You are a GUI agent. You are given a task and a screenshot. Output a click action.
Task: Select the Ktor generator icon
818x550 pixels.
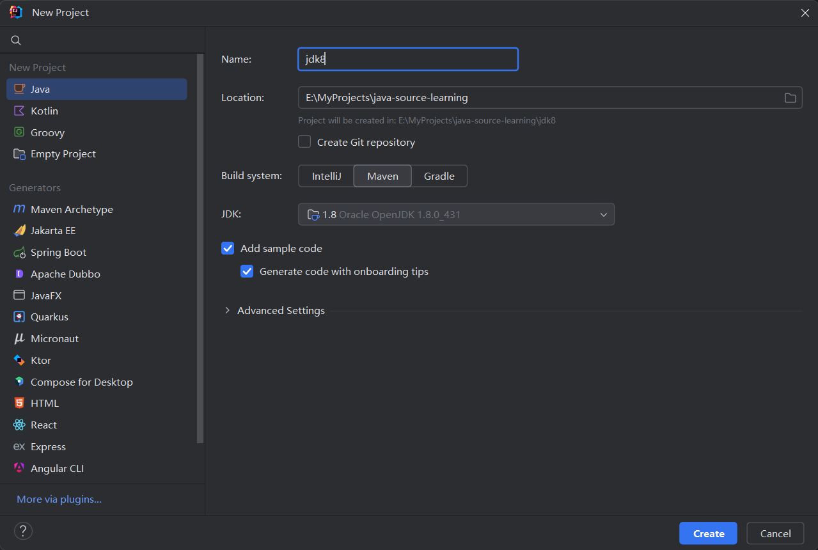pos(19,361)
